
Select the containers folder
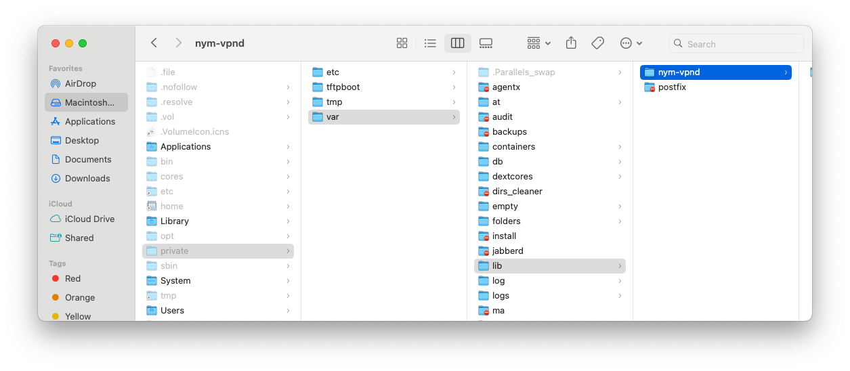tap(550, 146)
